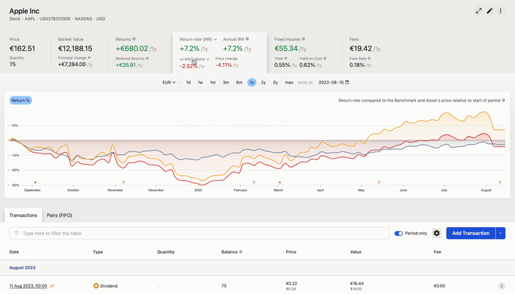Image resolution: width=515 pixels, height=294 pixels.
Task: Show info icon beside Fixed Income
Action: tap(303, 39)
